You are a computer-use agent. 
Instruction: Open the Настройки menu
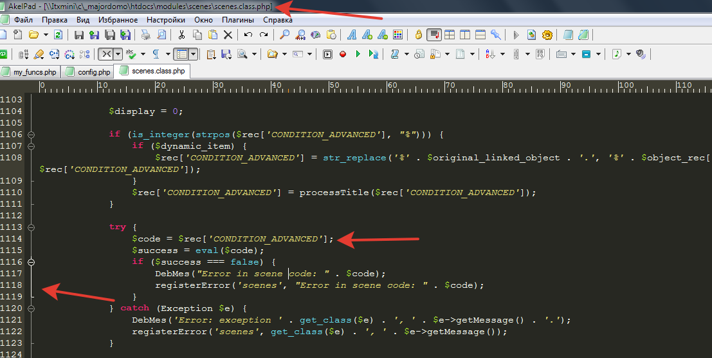point(166,20)
